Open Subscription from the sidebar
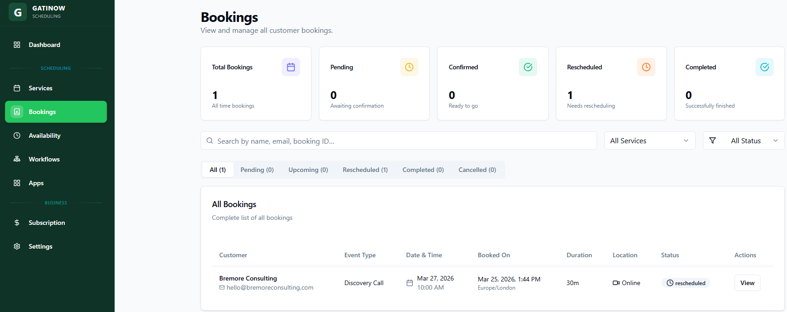 click(56, 223)
